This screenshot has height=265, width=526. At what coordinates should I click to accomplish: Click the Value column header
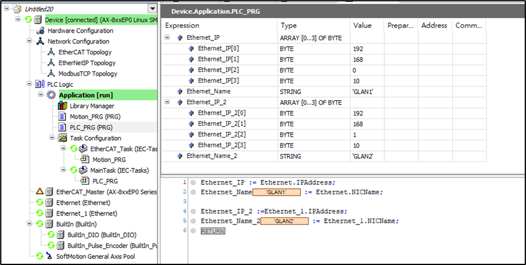coord(363,25)
